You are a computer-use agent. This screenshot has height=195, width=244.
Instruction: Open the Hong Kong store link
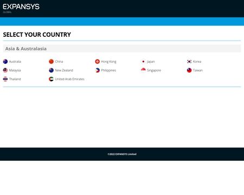pos(108,62)
